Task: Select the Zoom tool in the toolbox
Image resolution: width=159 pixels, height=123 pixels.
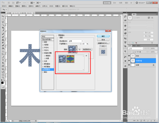Action: [x=3, y=78]
